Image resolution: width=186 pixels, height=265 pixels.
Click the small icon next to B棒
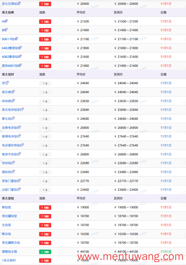coord(6,29)
